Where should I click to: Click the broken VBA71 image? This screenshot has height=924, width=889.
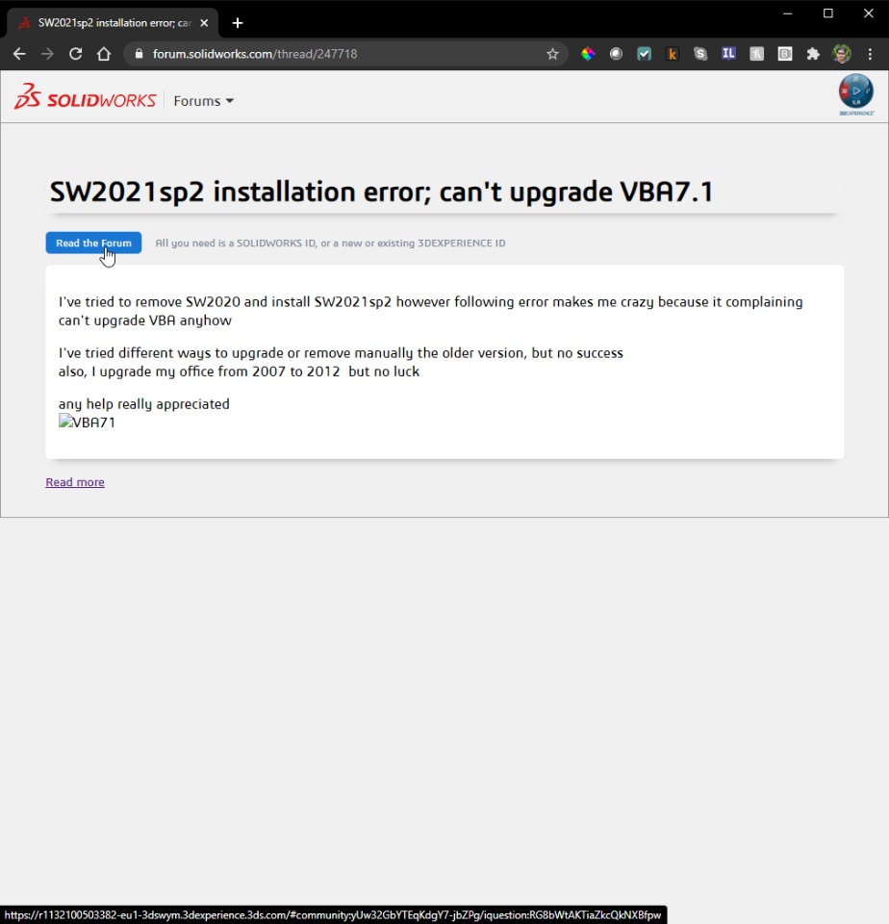click(87, 423)
